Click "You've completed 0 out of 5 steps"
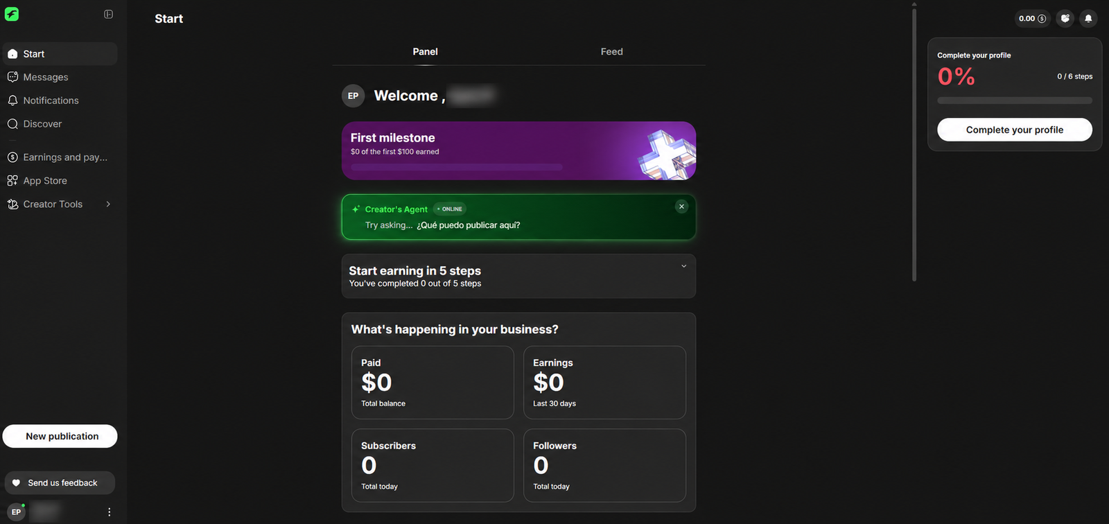Image resolution: width=1109 pixels, height=524 pixels. pyautogui.click(x=415, y=283)
